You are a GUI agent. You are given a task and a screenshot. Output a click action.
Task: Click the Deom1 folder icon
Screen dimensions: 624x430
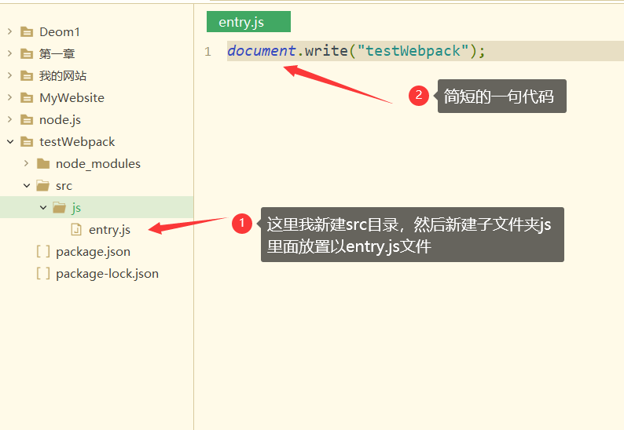click(27, 32)
